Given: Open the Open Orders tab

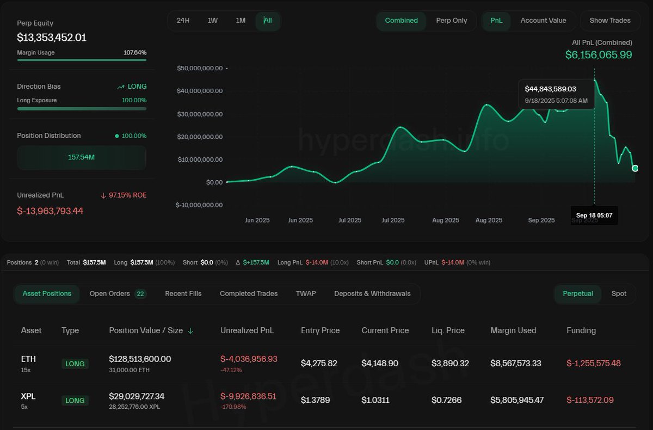Looking at the screenshot, I should point(110,293).
